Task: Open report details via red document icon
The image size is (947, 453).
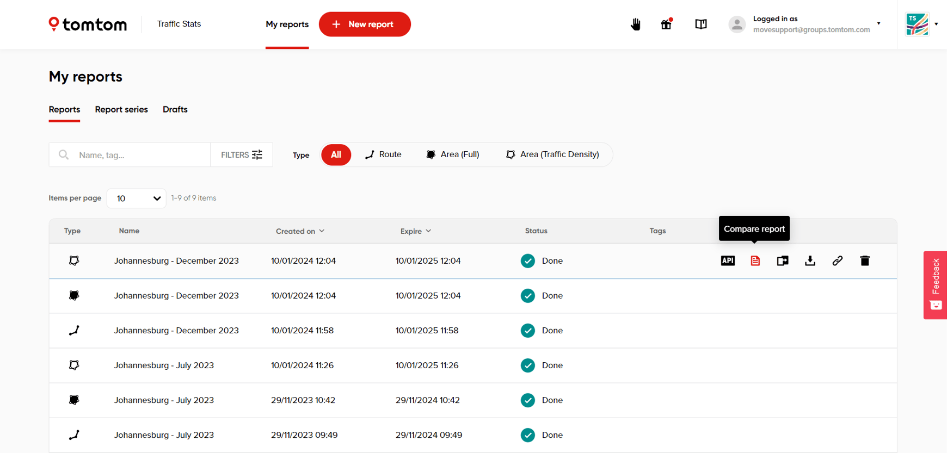Action: click(755, 261)
